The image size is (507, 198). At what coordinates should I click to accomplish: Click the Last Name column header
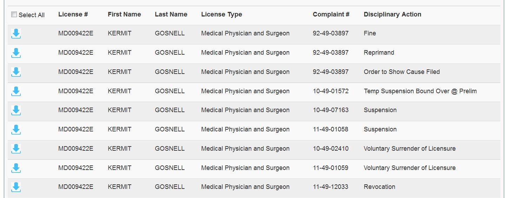(x=171, y=14)
